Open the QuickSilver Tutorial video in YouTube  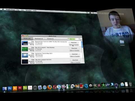(75, 56)
